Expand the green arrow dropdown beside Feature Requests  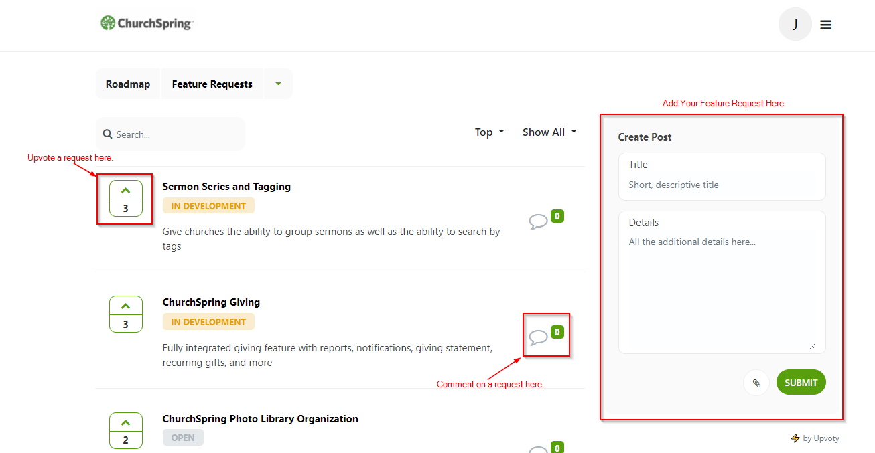pos(278,84)
